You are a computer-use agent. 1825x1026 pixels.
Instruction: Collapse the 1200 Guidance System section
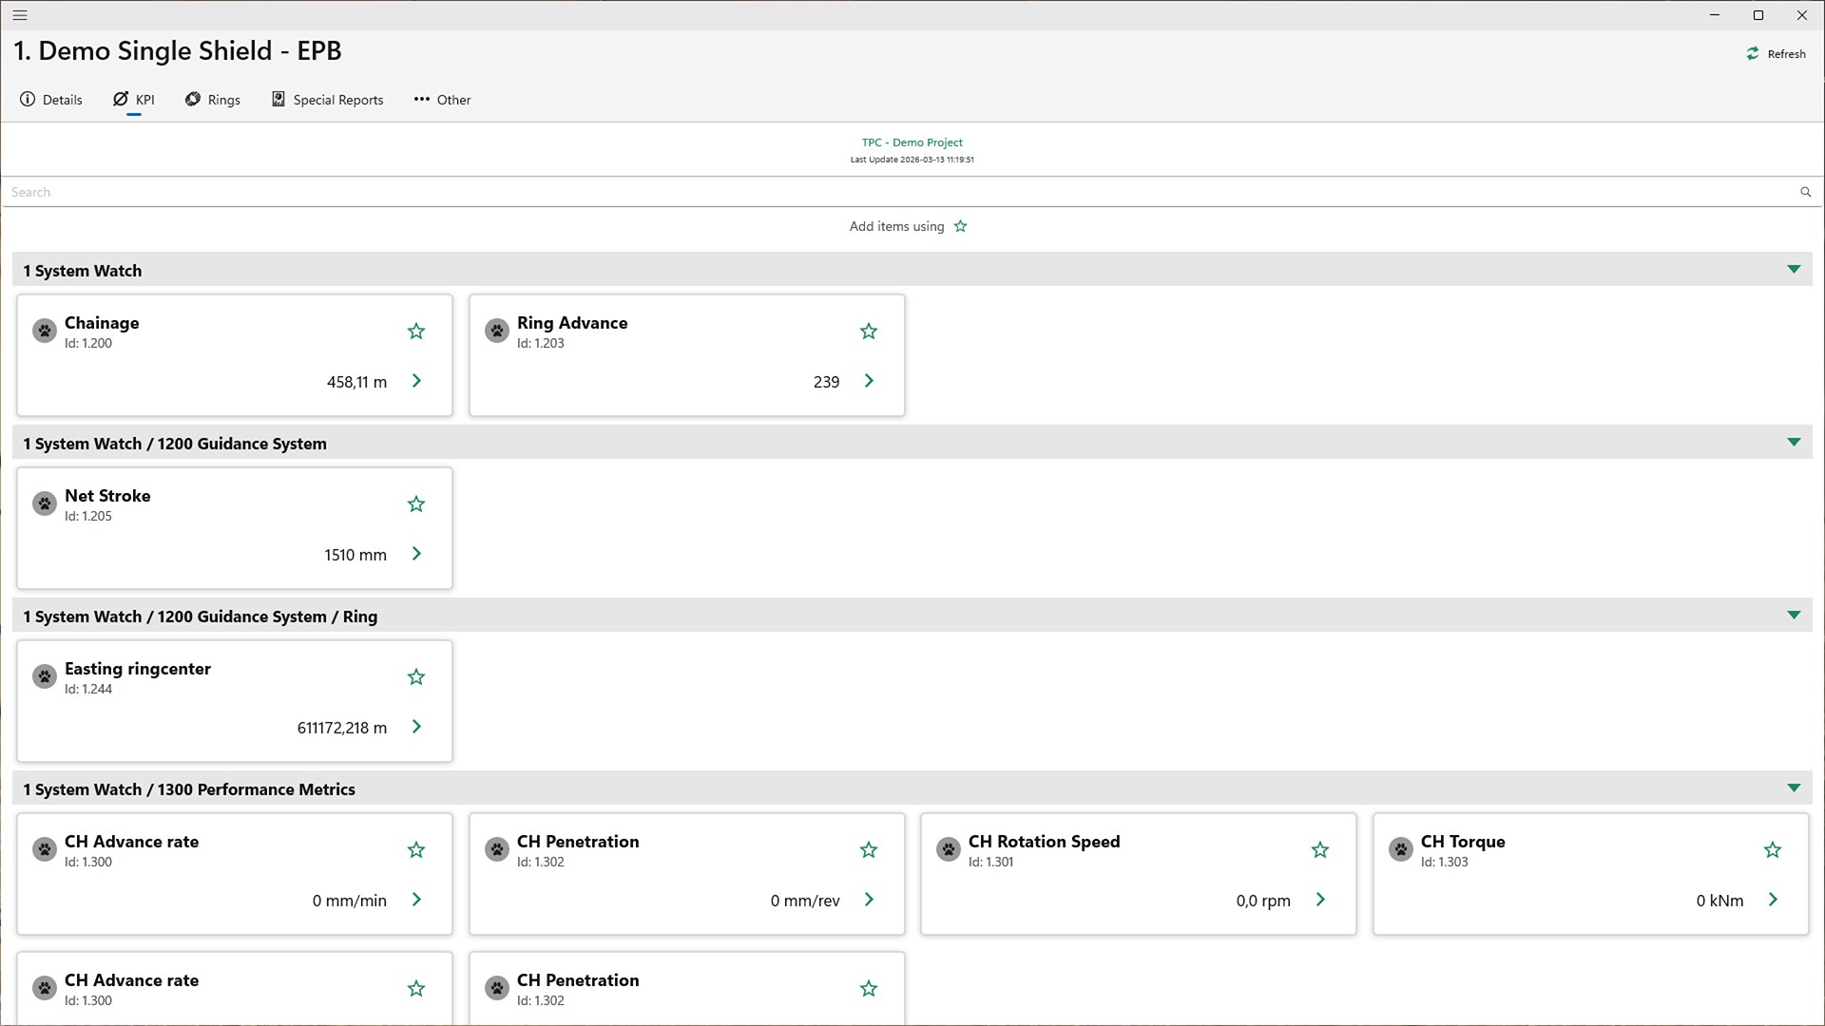coord(1794,443)
